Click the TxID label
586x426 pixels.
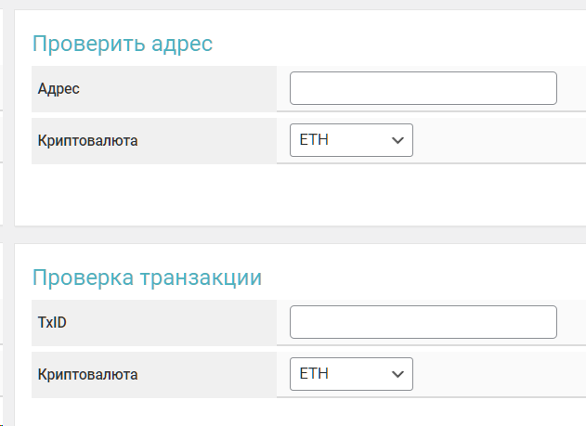[53, 323]
